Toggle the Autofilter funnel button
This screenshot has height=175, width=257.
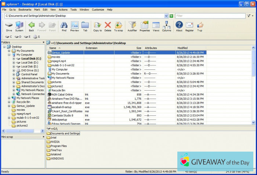click(132, 26)
